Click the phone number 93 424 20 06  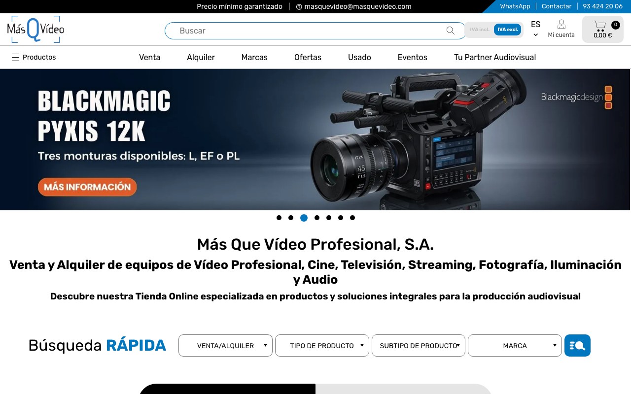point(602,6)
